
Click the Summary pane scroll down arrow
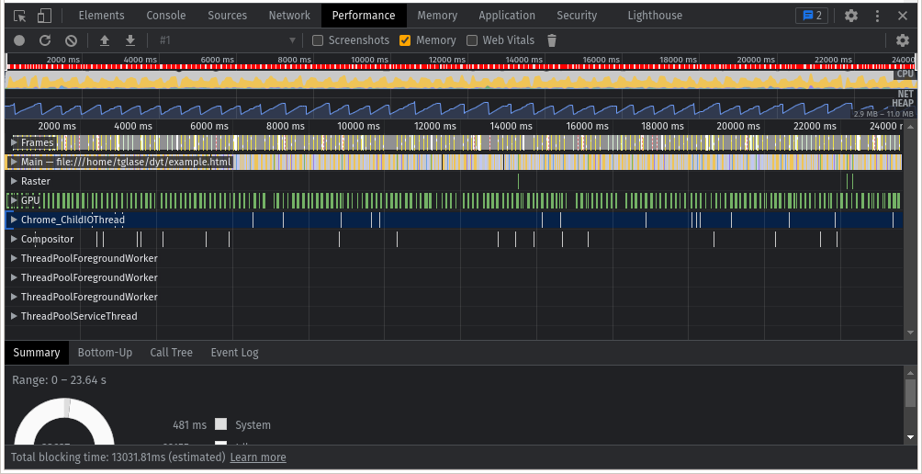point(910,437)
